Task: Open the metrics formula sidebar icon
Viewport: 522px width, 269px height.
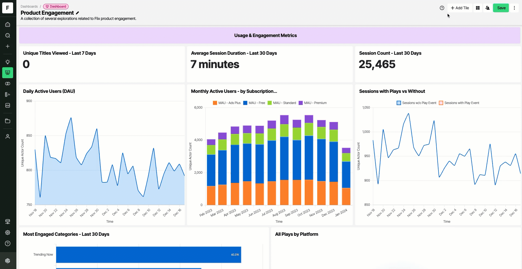Action: pyautogui.click(x=8, y=94)
